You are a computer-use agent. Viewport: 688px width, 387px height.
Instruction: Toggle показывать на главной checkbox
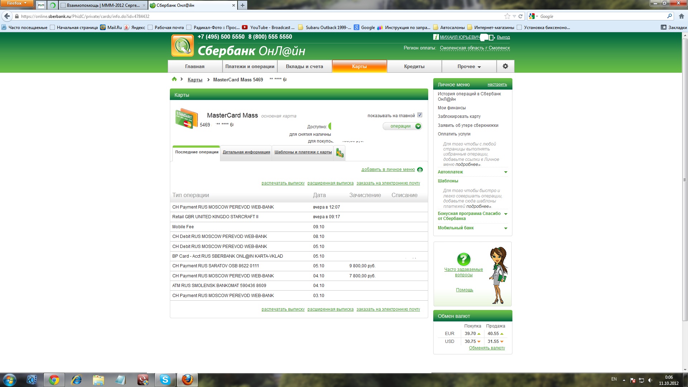pyautogui.click(x=420, y=115)
